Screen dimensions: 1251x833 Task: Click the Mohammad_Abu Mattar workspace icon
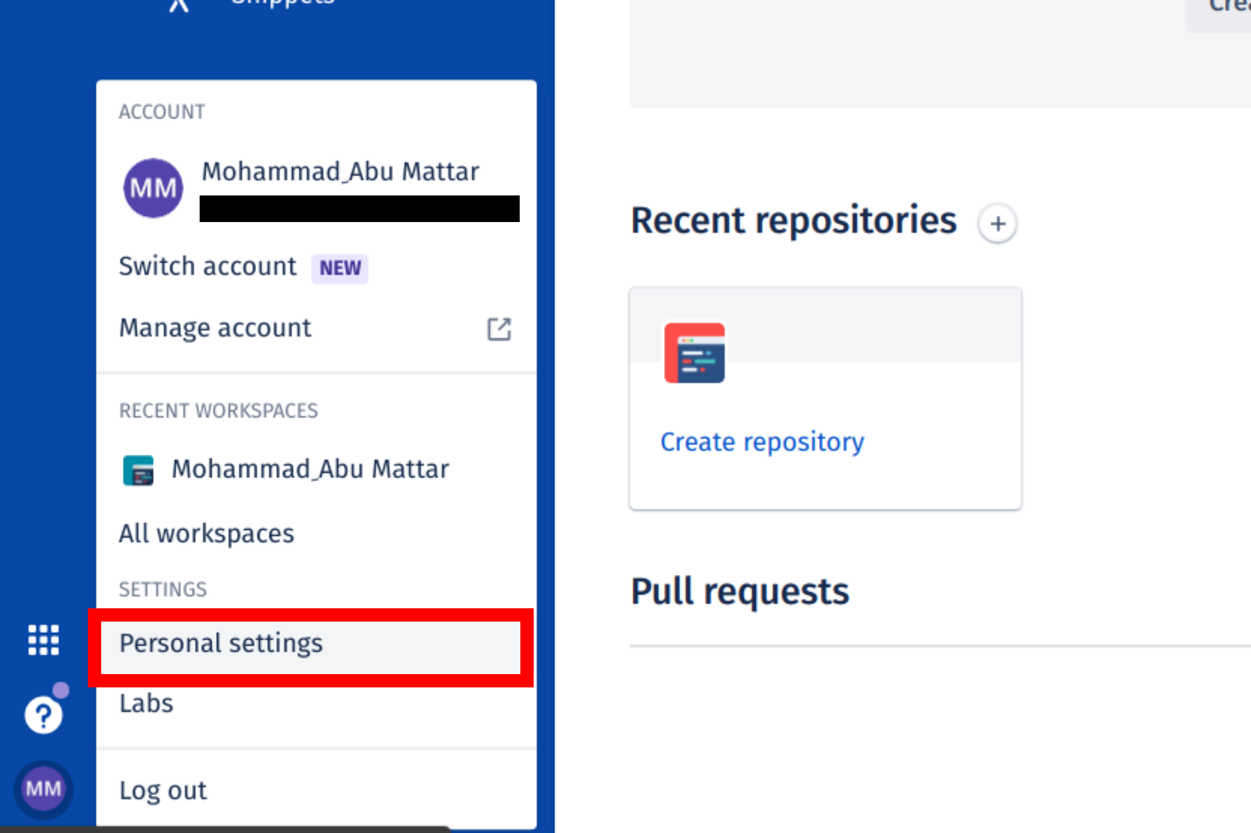pos(138,469)
